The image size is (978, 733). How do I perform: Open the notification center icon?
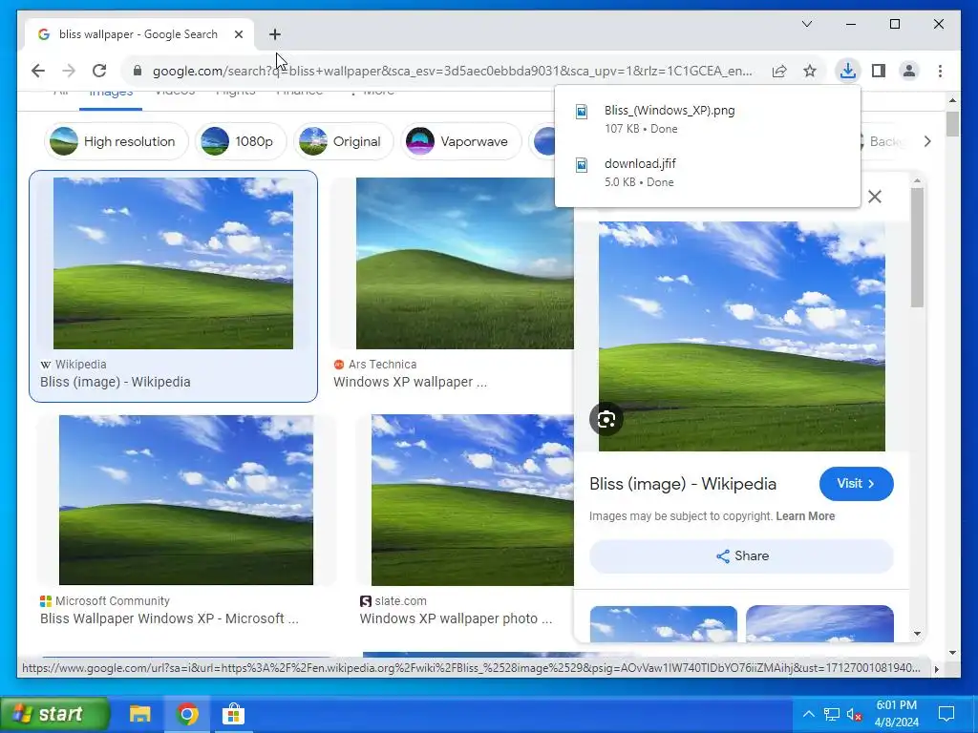click(x=946, y=714)
